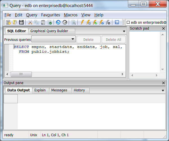Open a new query window icon
Screen dimensions: 169x141
[x=8, y=23]
